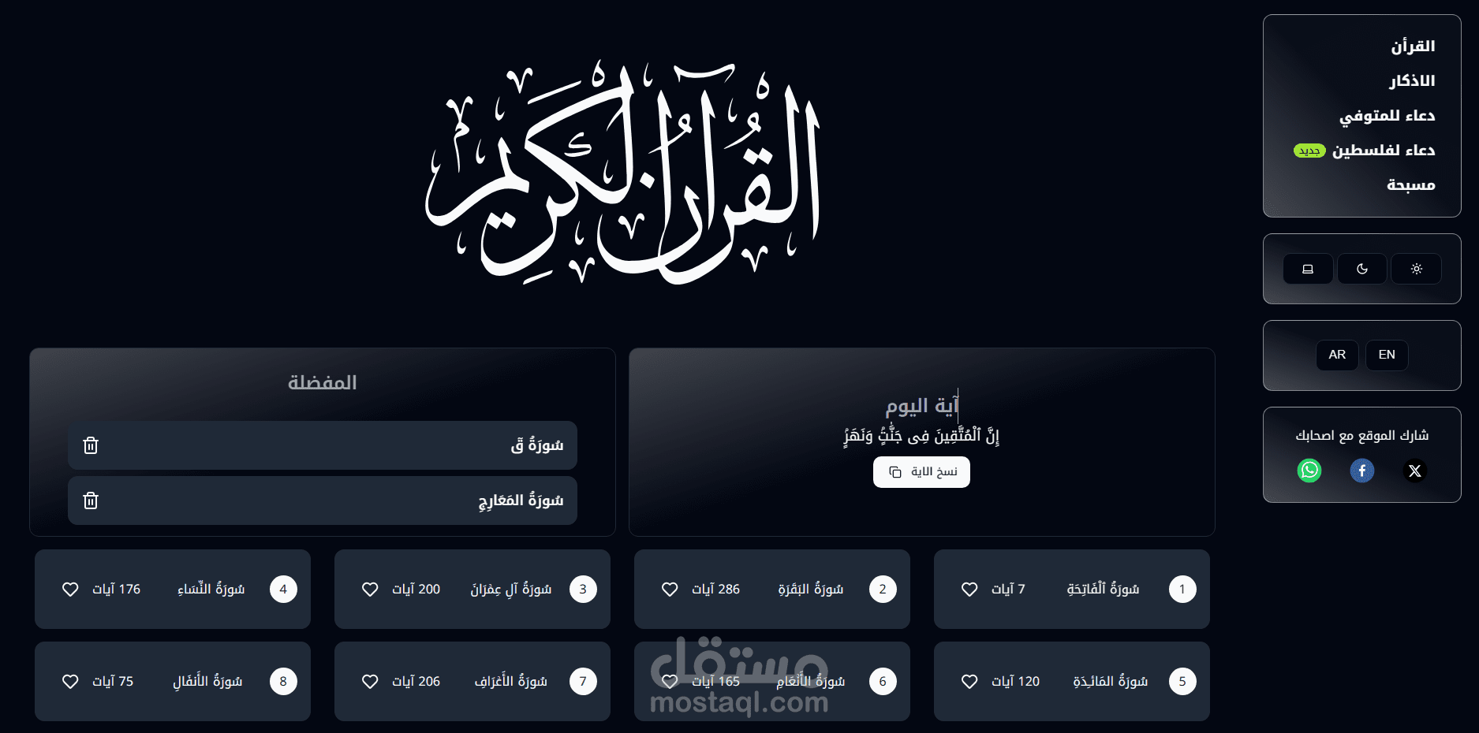Open the الاذكار menu item

click(1412, 80)
